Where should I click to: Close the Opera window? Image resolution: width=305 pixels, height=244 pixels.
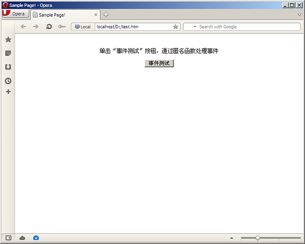tap(299, 5)
